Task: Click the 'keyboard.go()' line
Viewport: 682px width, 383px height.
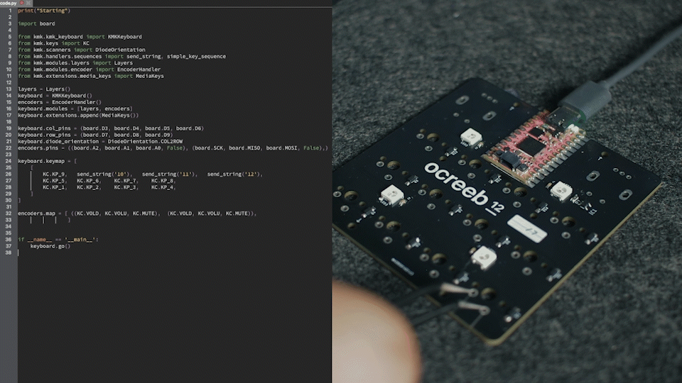Action: [x=50, y=246]
